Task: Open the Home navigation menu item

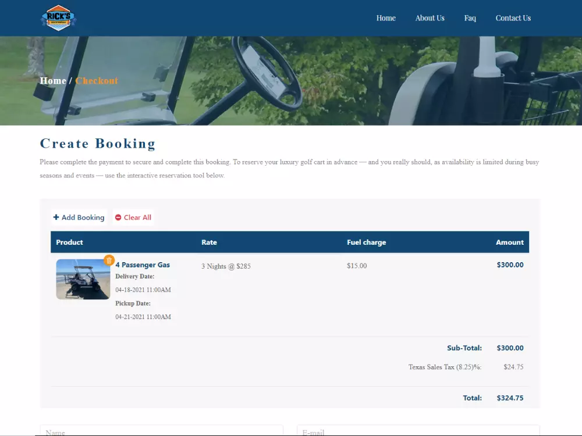Action: coord(386,18)
